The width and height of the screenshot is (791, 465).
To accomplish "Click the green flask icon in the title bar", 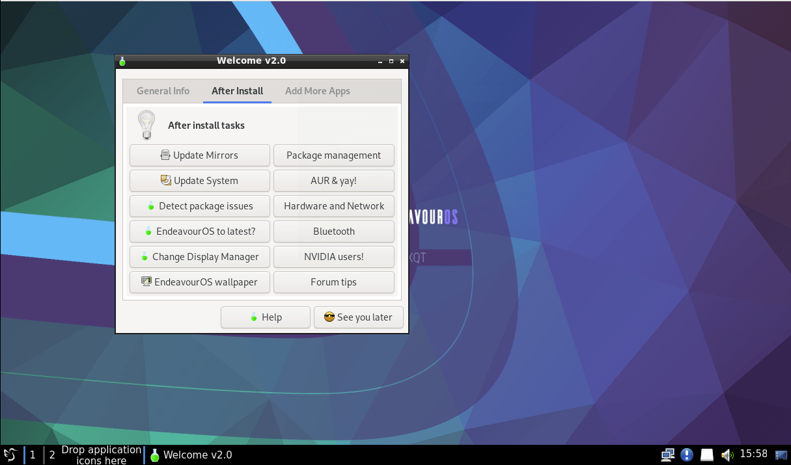I will (x=122, y=61).
